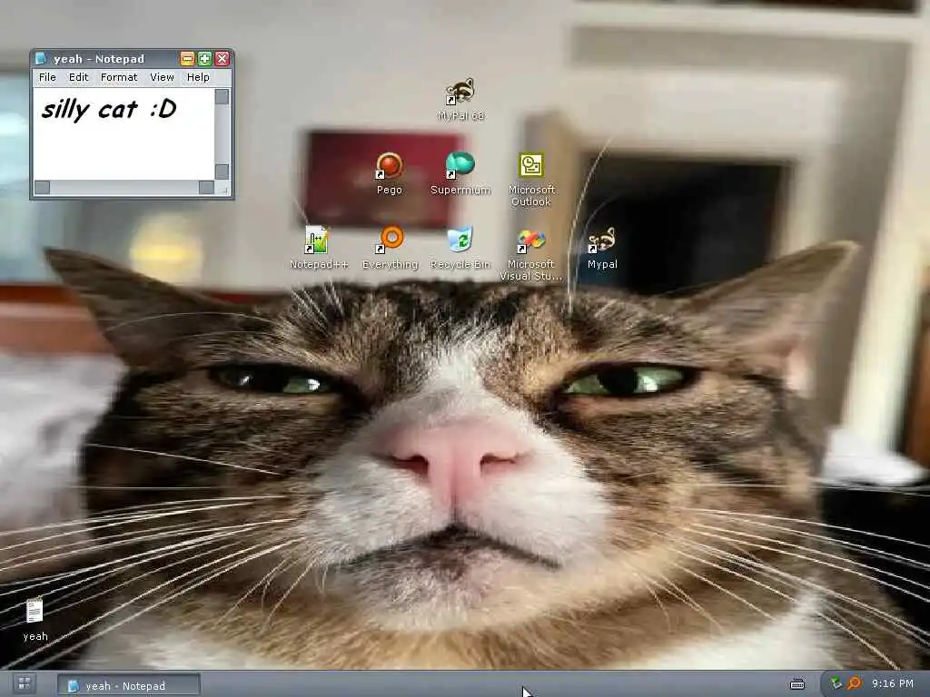The image size is (930, 697).
Task: Select the Recycle Bin icon
Action: tap(460, 248)
